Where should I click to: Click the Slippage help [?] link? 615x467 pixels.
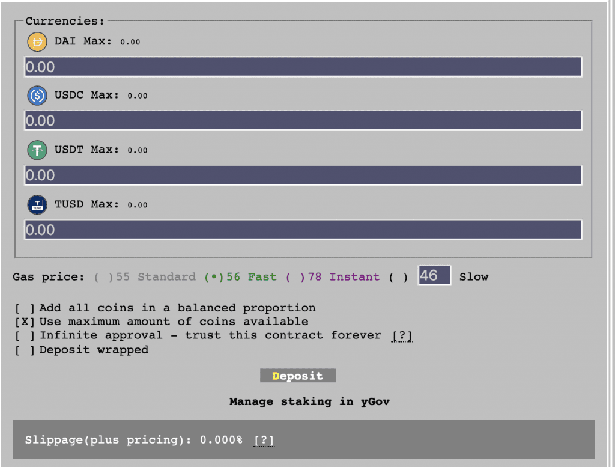264,441
